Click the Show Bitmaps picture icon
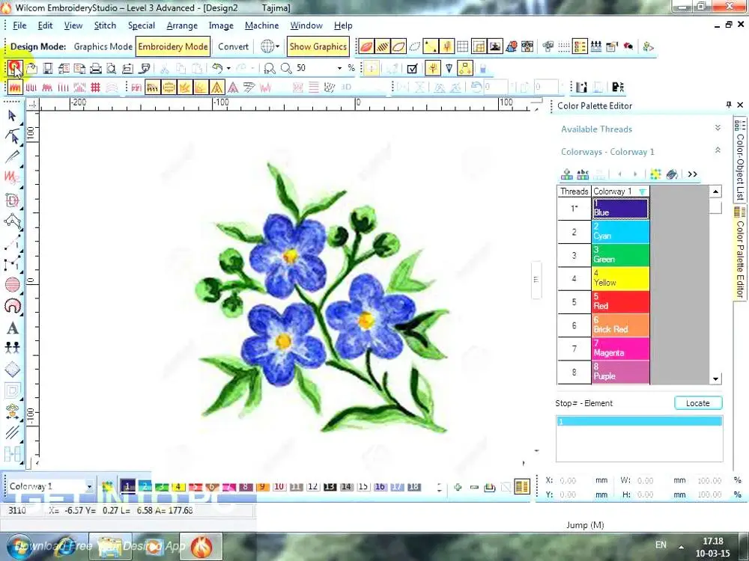This screenshot has height=561, width=749. click(495, 46)
